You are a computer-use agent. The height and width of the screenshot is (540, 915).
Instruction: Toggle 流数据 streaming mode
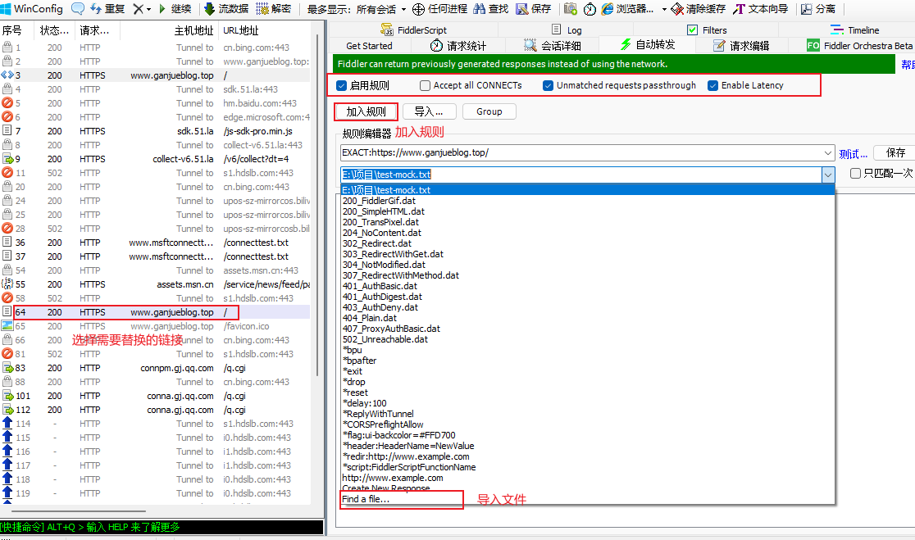[x=226, y=9]
